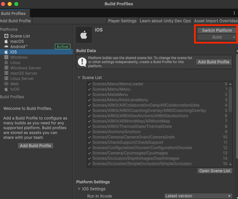Click the scene list scroll down arrow

[230, 164]
